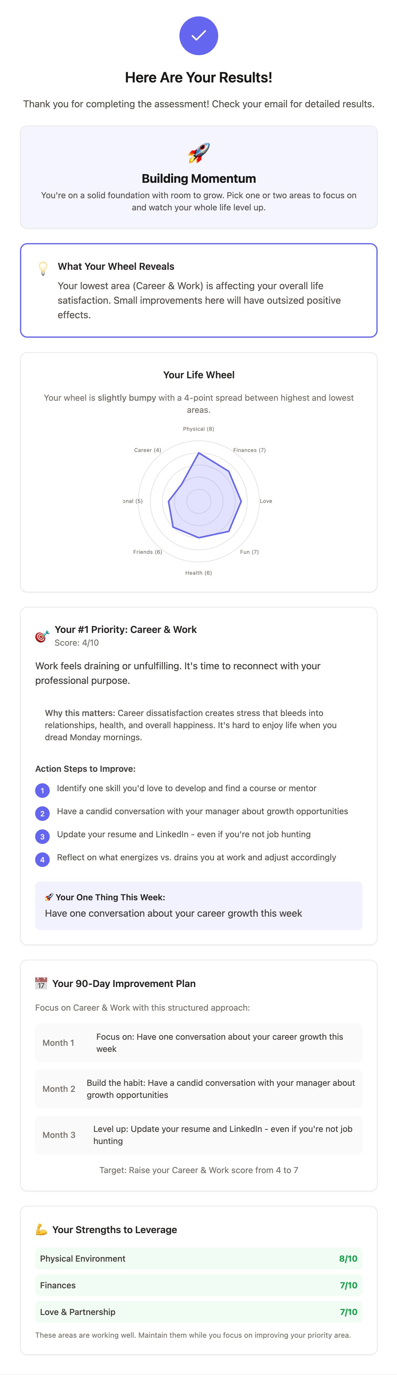Select the Month 3 plan row
The width and height of the screenshot is (397, 1375).
pos(198,1135)
